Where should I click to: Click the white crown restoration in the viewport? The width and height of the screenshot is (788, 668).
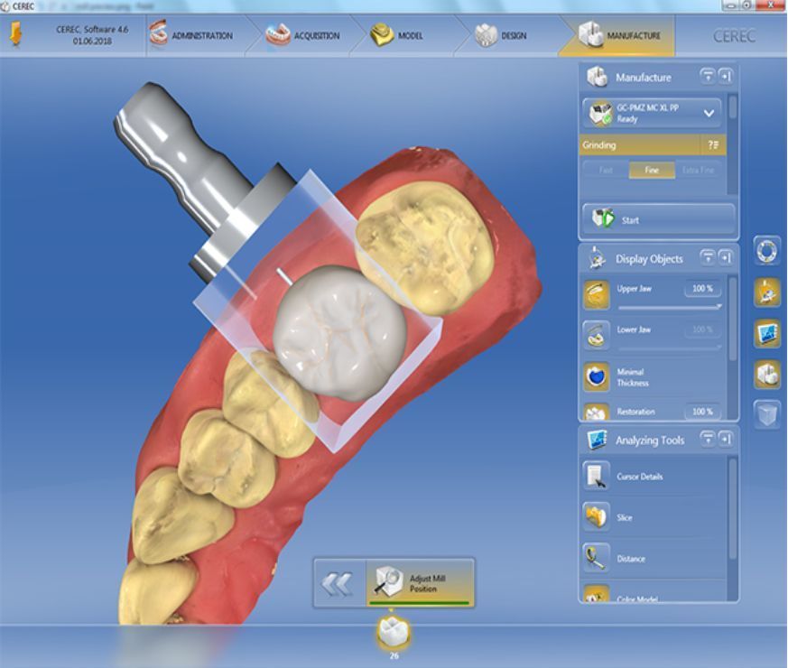tap(340, 333)
